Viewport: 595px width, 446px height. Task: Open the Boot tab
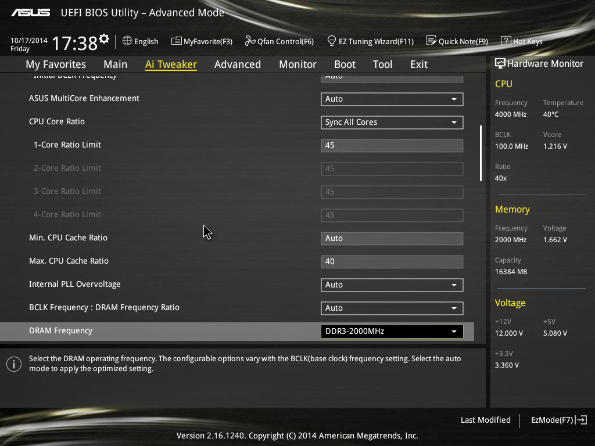pos(345,64)
